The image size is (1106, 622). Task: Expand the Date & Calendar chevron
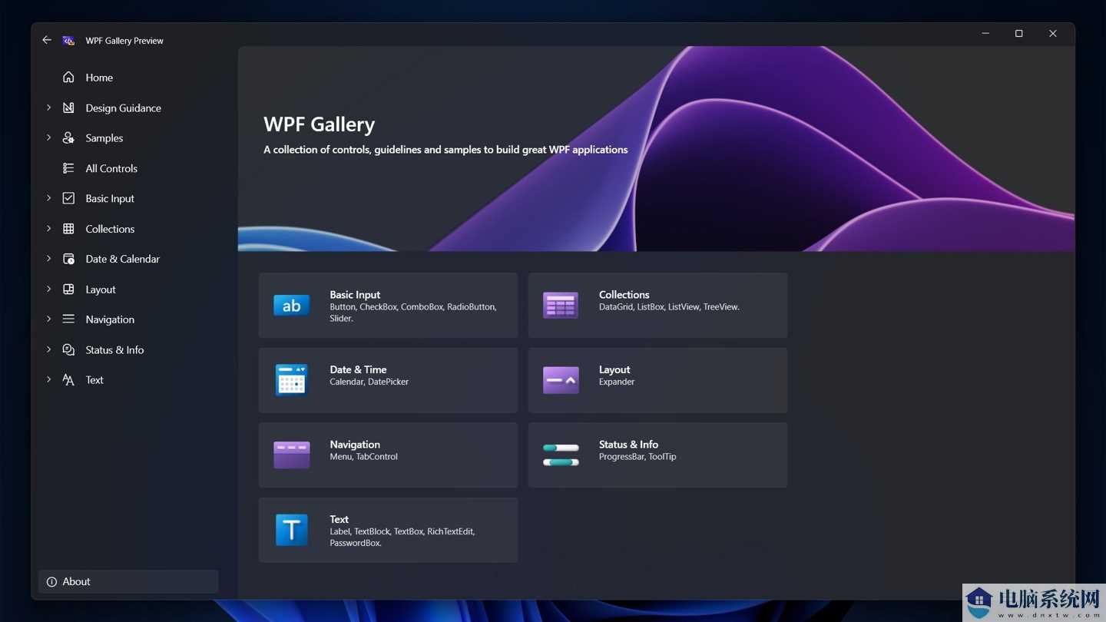48,259
